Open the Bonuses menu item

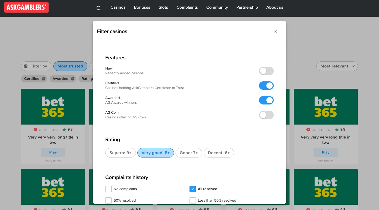142,7
